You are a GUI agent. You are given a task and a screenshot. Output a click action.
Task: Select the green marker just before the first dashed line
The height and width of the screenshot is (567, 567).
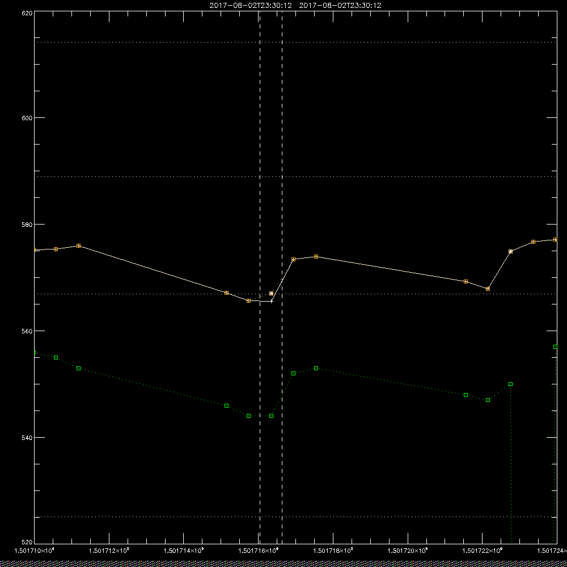(249, 416)
